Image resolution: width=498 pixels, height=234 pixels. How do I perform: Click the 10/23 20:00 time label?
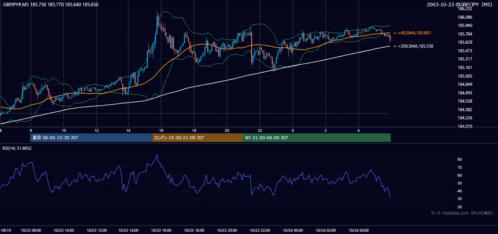pos(227,230)
